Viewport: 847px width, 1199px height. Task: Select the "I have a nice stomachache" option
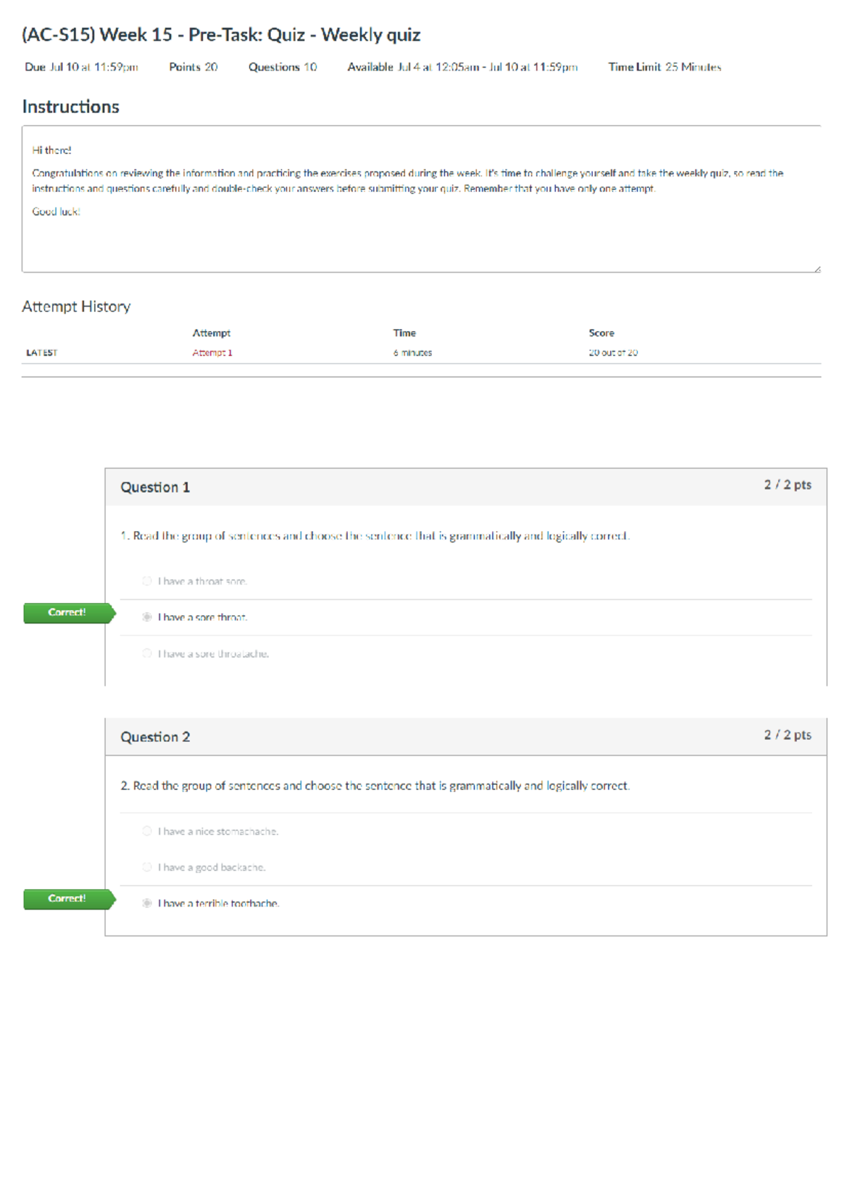pyautogui.click(x=147, y=831)
